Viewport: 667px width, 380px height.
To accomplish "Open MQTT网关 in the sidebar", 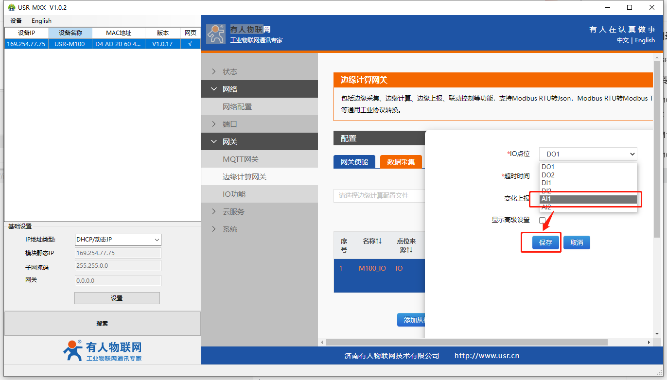I will tap(260, 159).
